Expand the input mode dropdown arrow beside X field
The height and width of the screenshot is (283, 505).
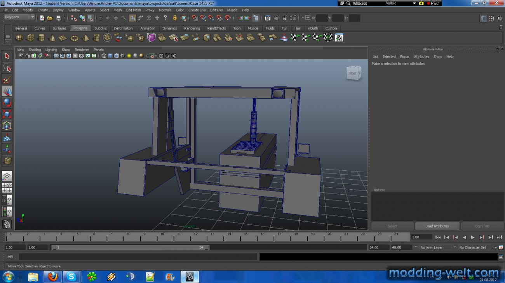tap(303, 18)
